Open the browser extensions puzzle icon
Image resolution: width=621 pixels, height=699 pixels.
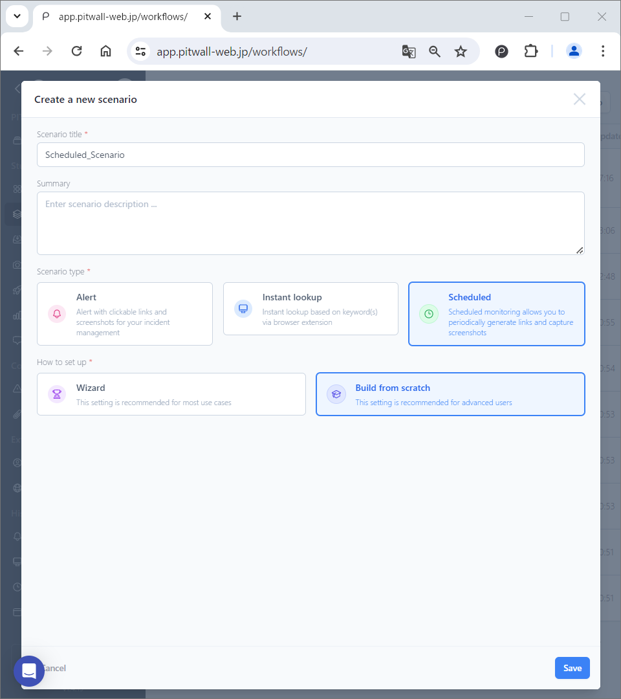tap(531, 51)
